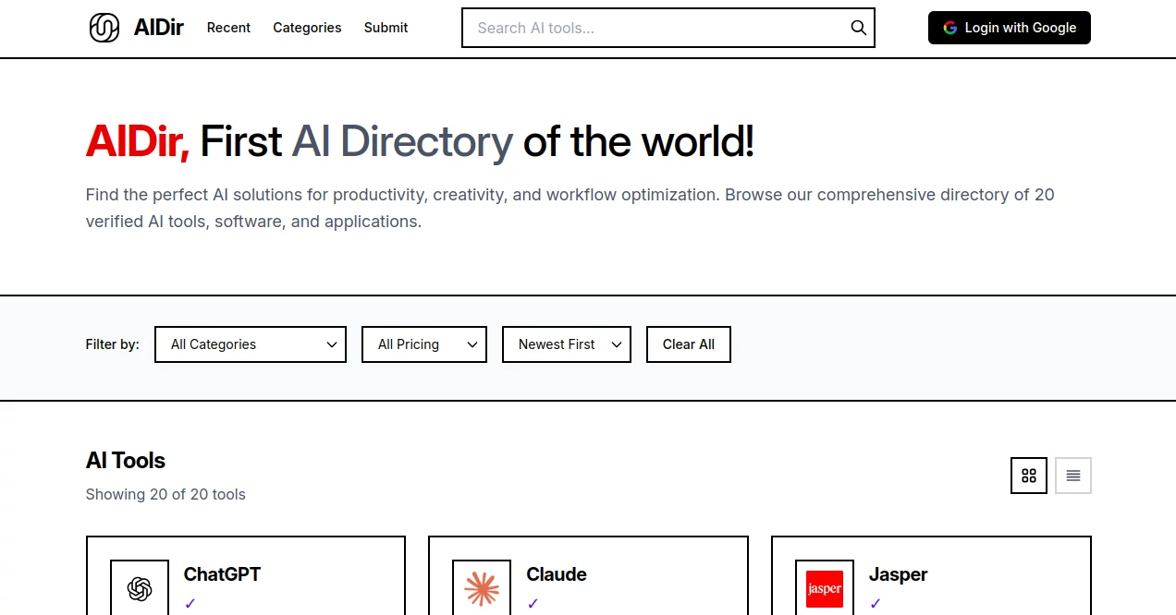Click the AIDir brand name link
Screen dimensions: 1176x615
pyautogui.click(x=159, y=28)
